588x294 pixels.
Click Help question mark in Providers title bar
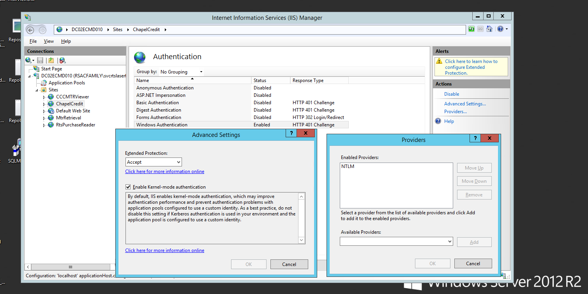(475, 138)
